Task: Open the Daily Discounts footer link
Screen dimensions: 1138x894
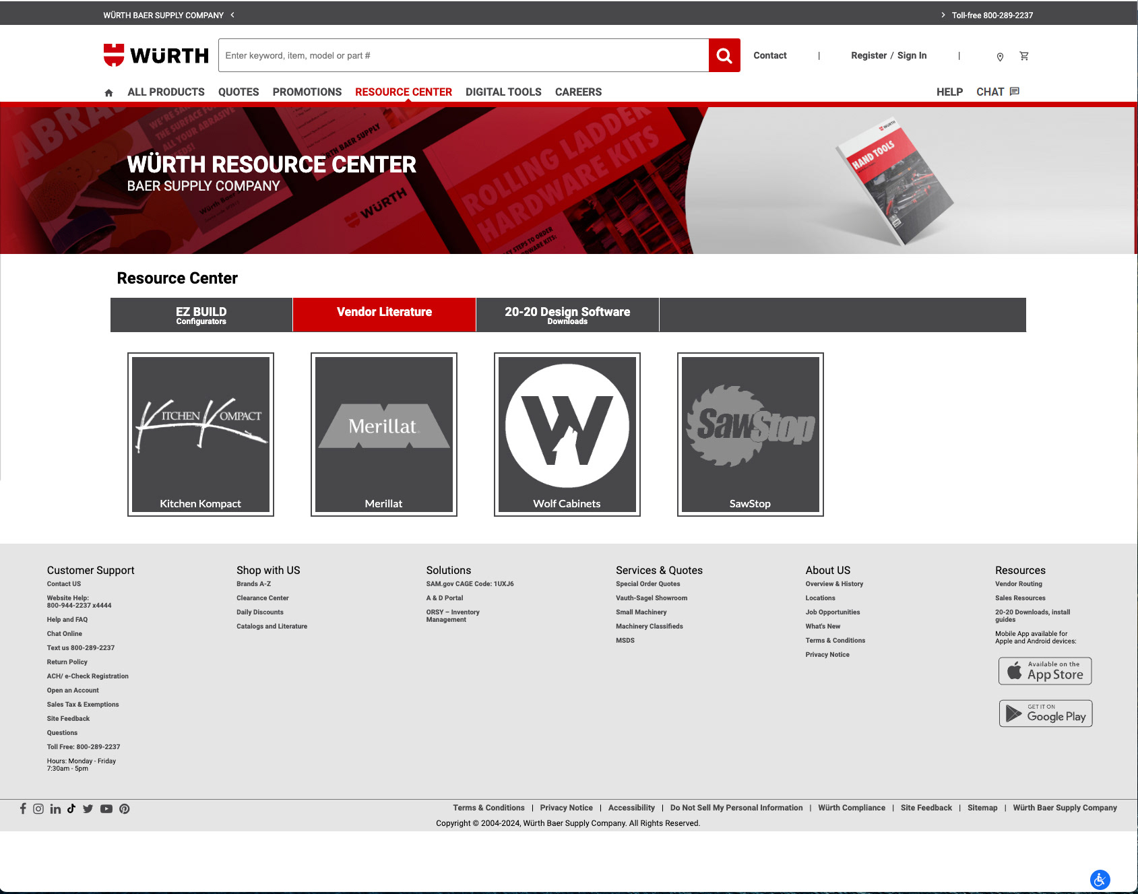Action: pos(260,612)
